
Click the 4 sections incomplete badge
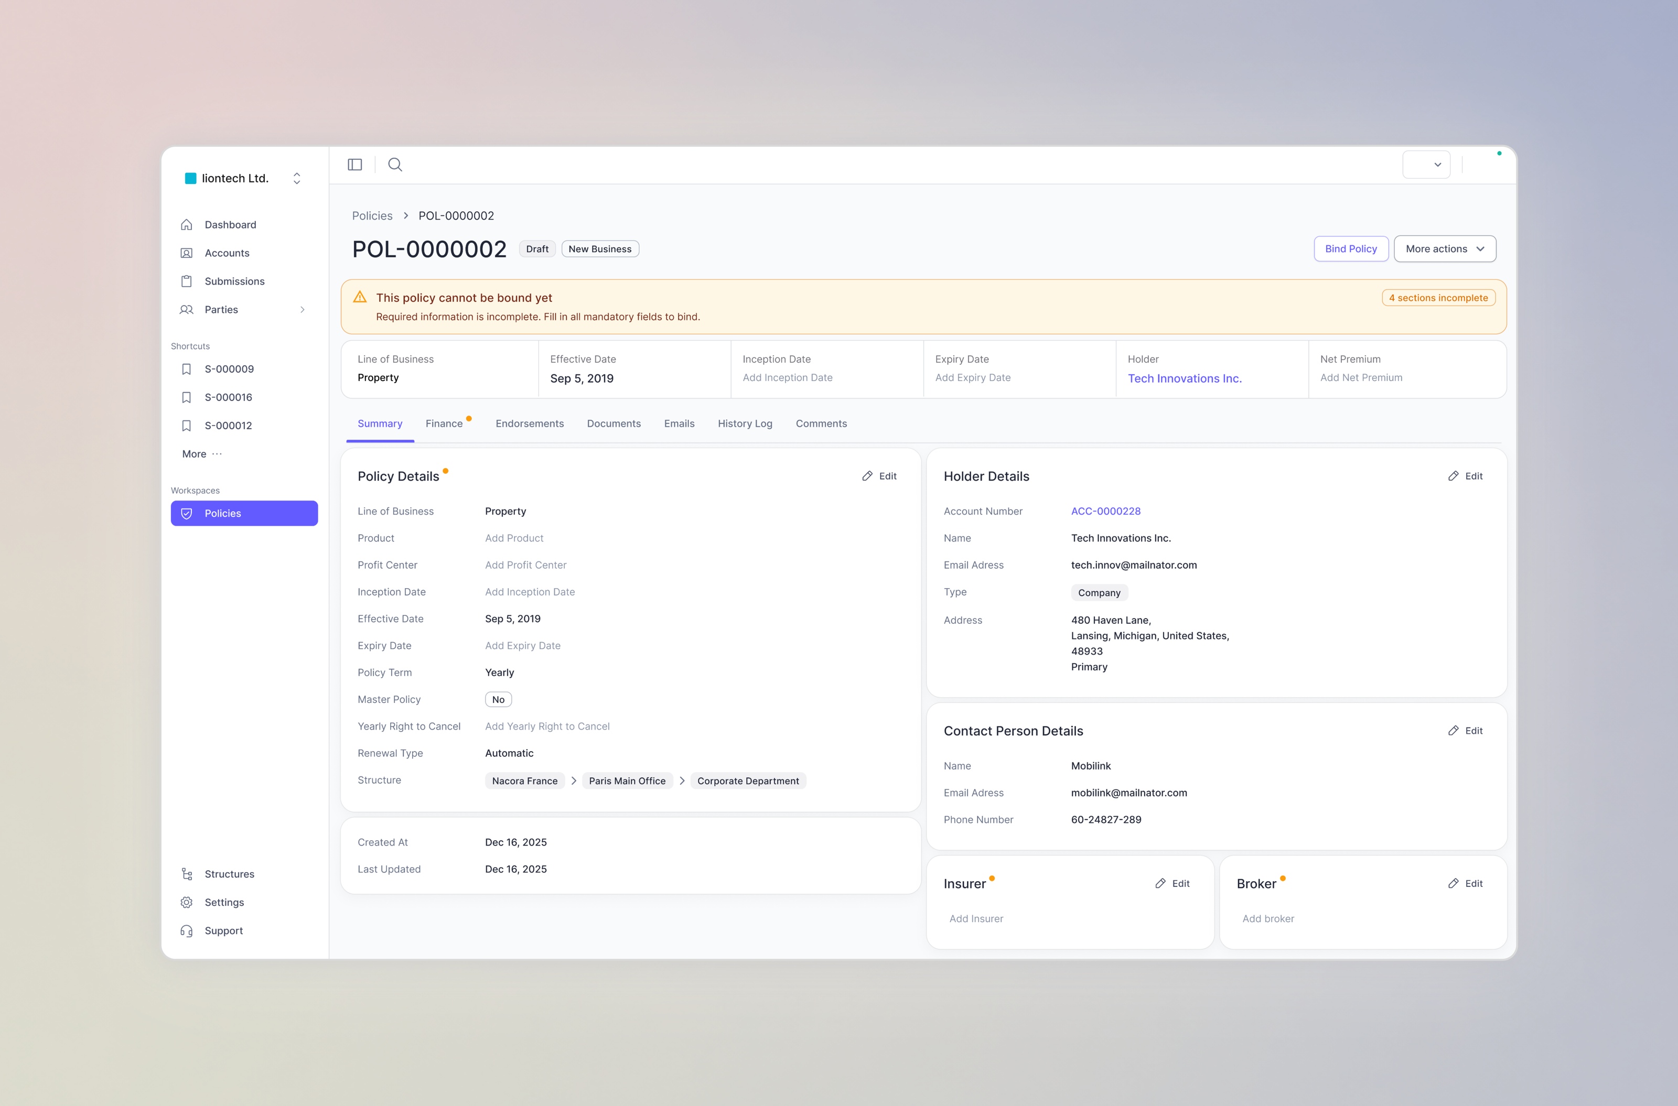[1438, 298]
